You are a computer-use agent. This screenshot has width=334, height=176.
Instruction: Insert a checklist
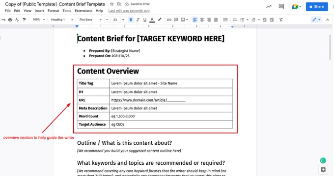[235, 20]
